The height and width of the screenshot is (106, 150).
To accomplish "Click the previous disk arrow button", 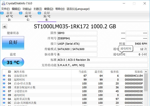I will (x=4, y=27).
